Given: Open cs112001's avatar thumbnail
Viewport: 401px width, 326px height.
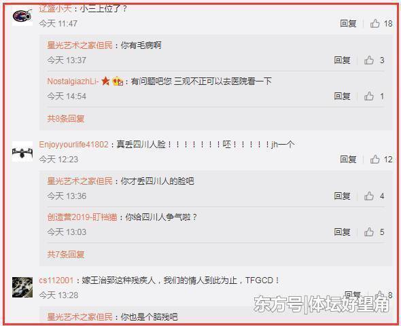Looking at the screenshot, I should (x=22, y=287).
